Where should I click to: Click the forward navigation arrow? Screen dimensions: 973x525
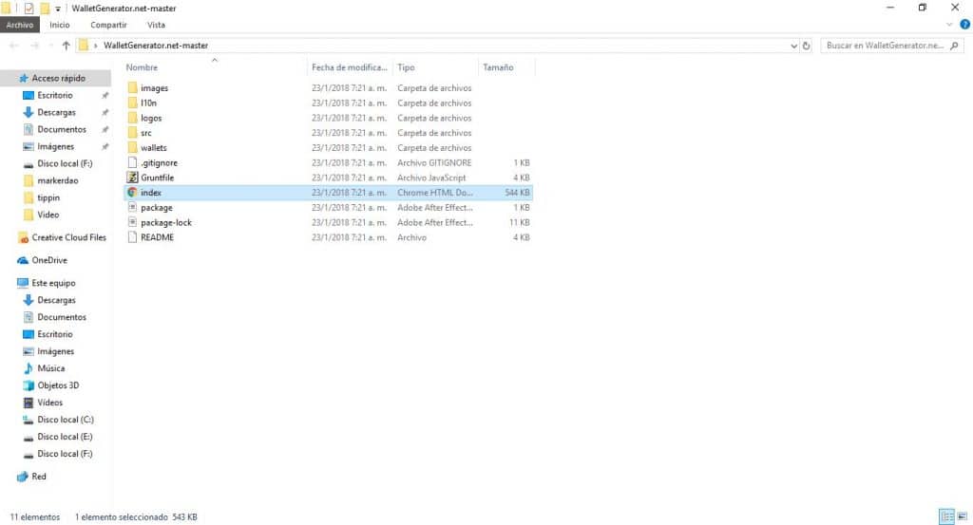(34, 46)
